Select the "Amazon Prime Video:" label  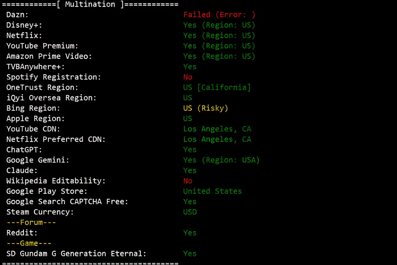pos(49,56)
